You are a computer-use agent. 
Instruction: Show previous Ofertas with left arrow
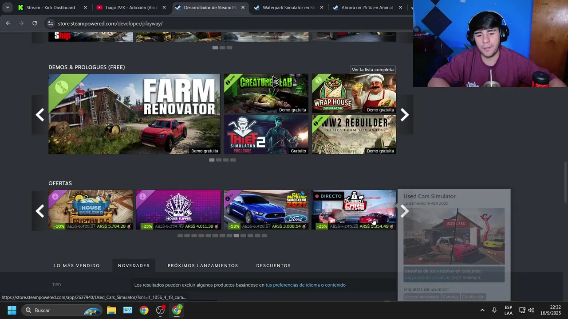(40, 211)
